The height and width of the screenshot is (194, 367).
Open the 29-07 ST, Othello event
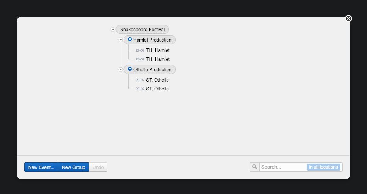[x=157, y=89]
